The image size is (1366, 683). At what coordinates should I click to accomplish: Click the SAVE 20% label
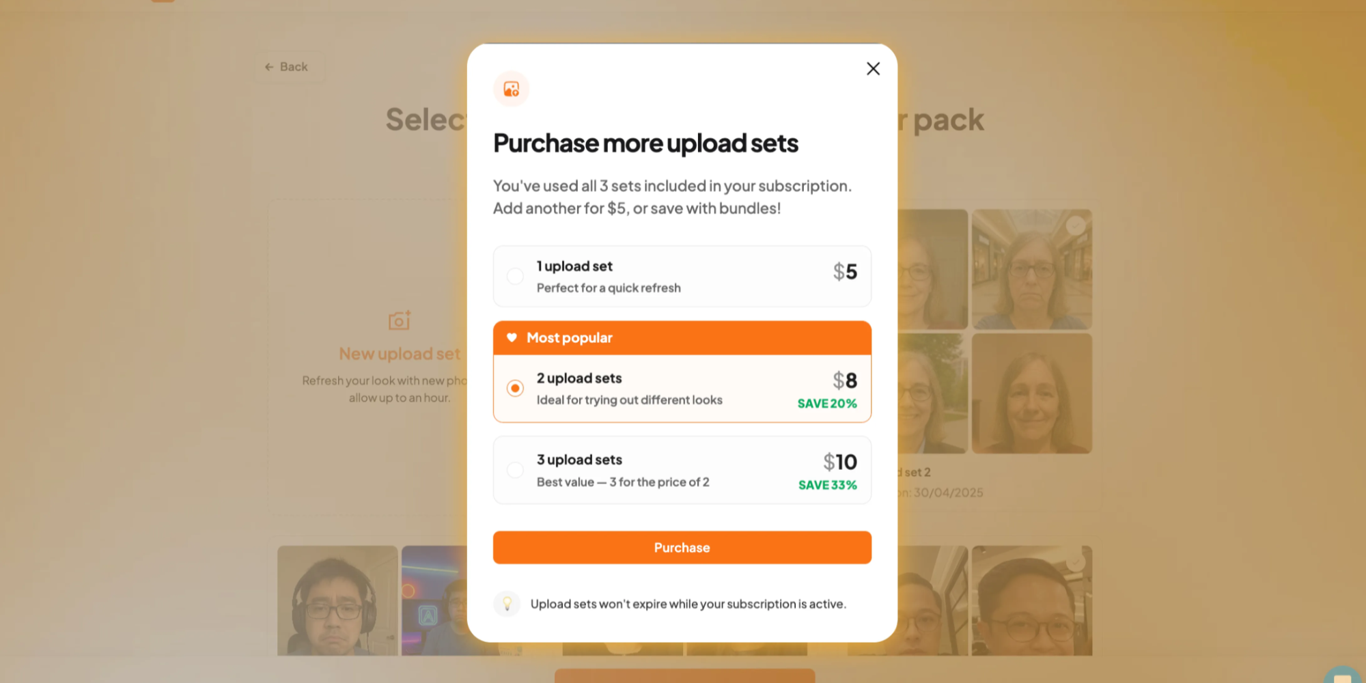(827, 404)
